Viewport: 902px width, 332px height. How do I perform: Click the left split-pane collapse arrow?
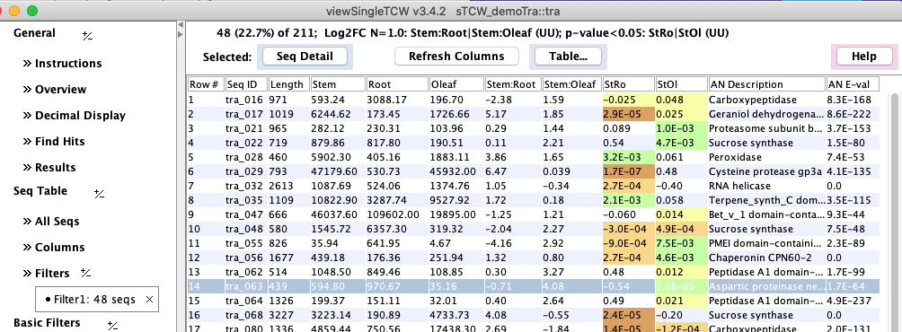pos(181,26)
